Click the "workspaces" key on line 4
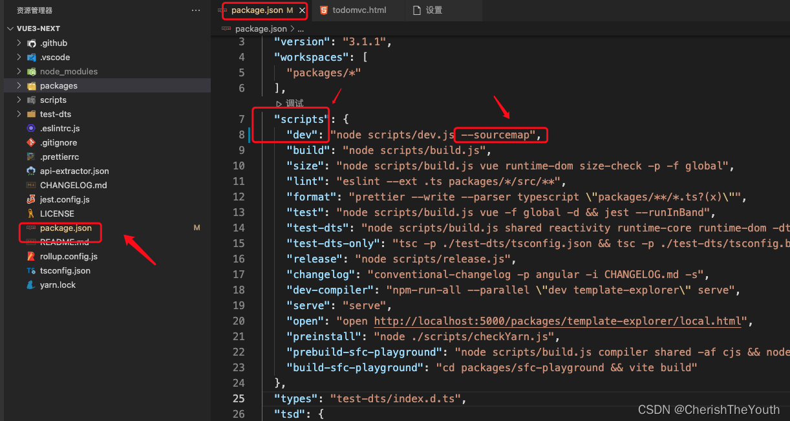 click(x=312, y=57)
